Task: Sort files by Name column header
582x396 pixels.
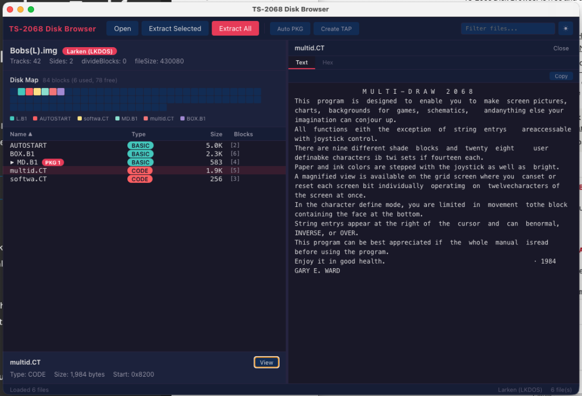Action: (x=21, y=134)
